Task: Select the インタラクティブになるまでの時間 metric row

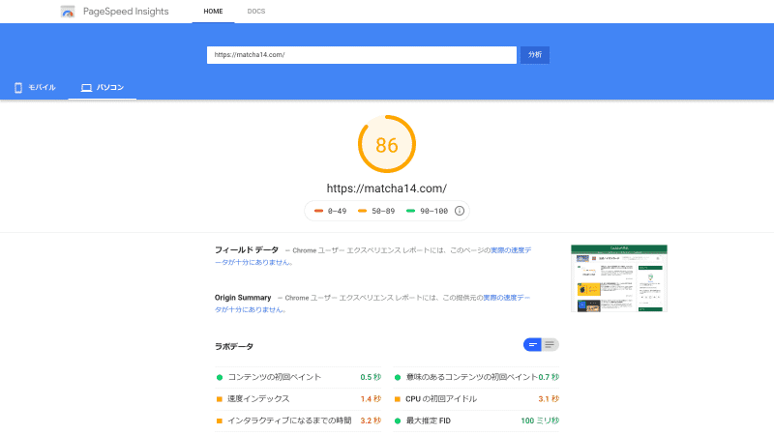Action: pos(298,420)
